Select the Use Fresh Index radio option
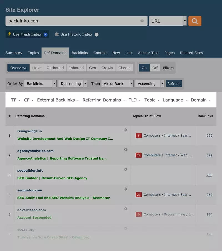This screenshot has width=222, height=251. pos(46,35)
